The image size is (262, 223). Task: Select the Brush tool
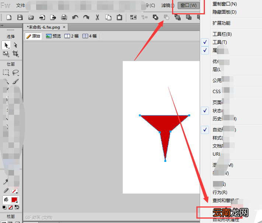[x=15, y=81]
